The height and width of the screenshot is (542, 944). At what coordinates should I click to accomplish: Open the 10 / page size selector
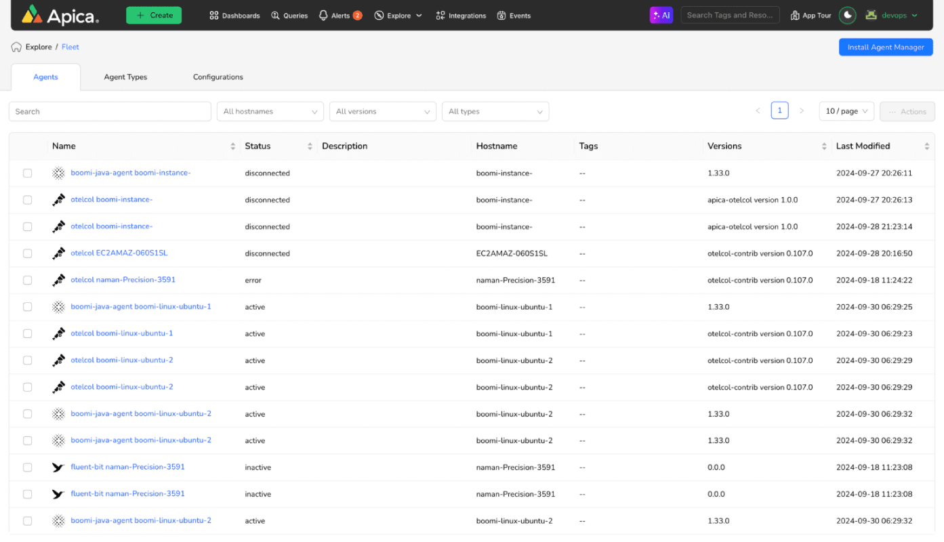pos(846,111)
